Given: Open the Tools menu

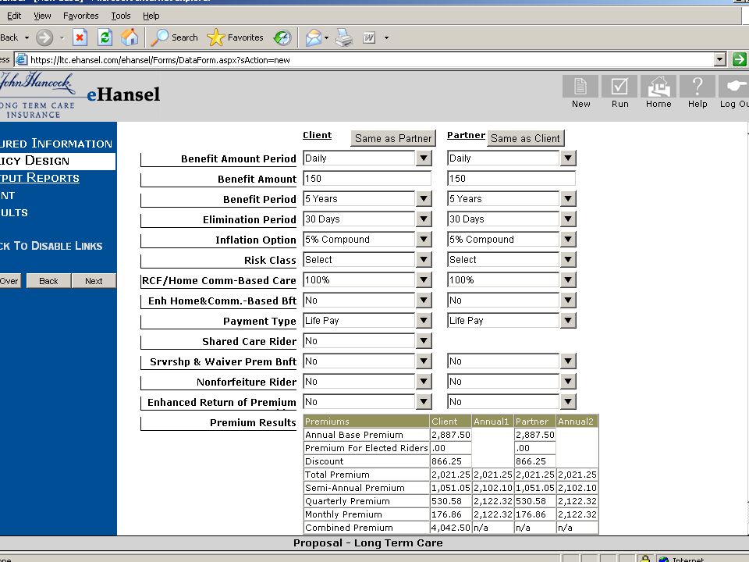Looking at the screenshot, I should 121,16.
